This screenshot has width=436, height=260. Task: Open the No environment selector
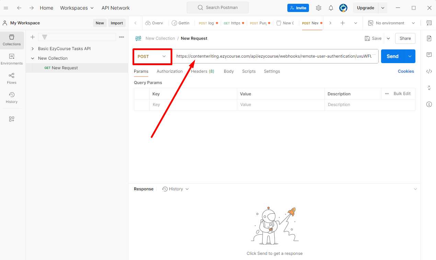point(391,23)
